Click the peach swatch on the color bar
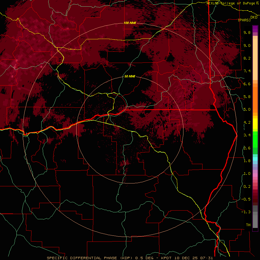The image size is (260, 260). [x=255, y=60]
